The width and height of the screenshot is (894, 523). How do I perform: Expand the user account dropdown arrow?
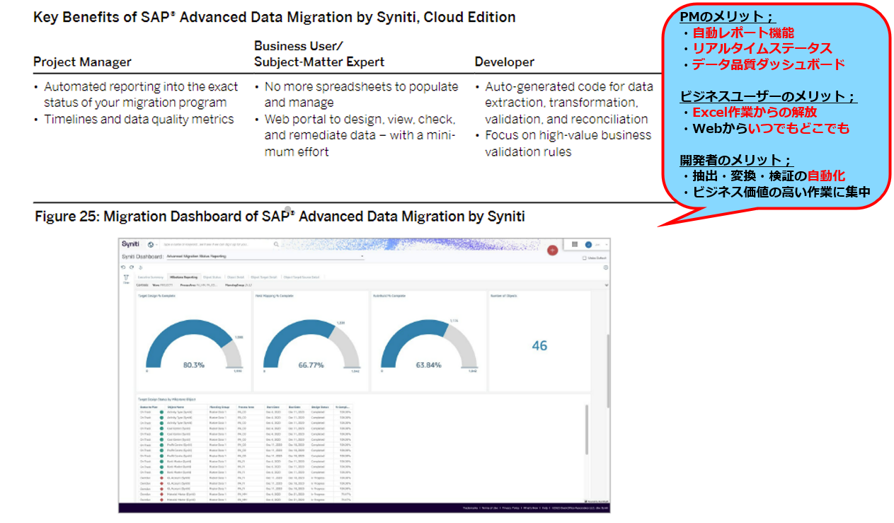606,245
